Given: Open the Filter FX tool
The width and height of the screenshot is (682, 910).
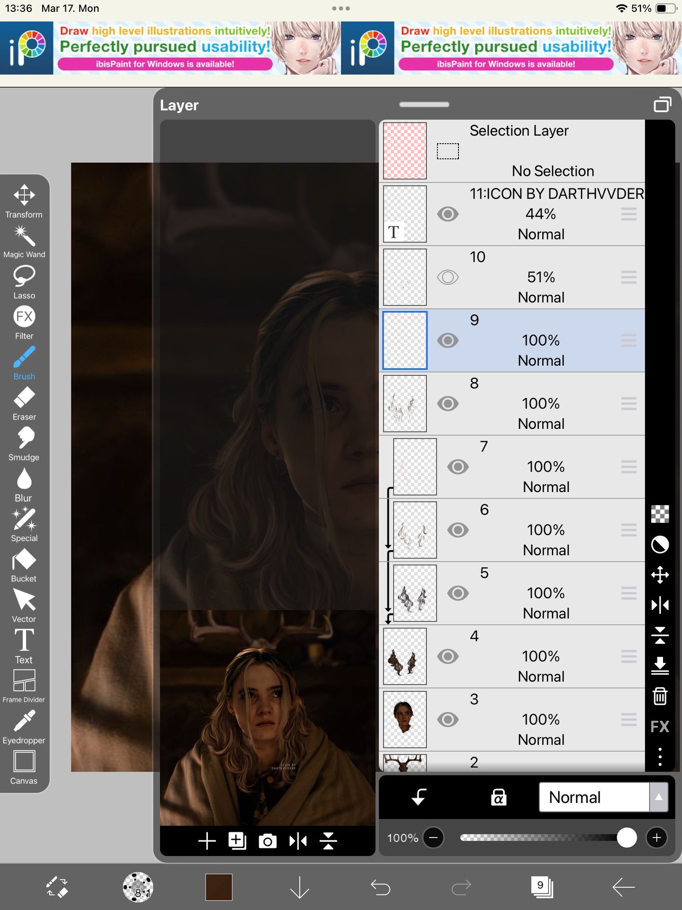Looking at the screenshot, I should (24, 323).
